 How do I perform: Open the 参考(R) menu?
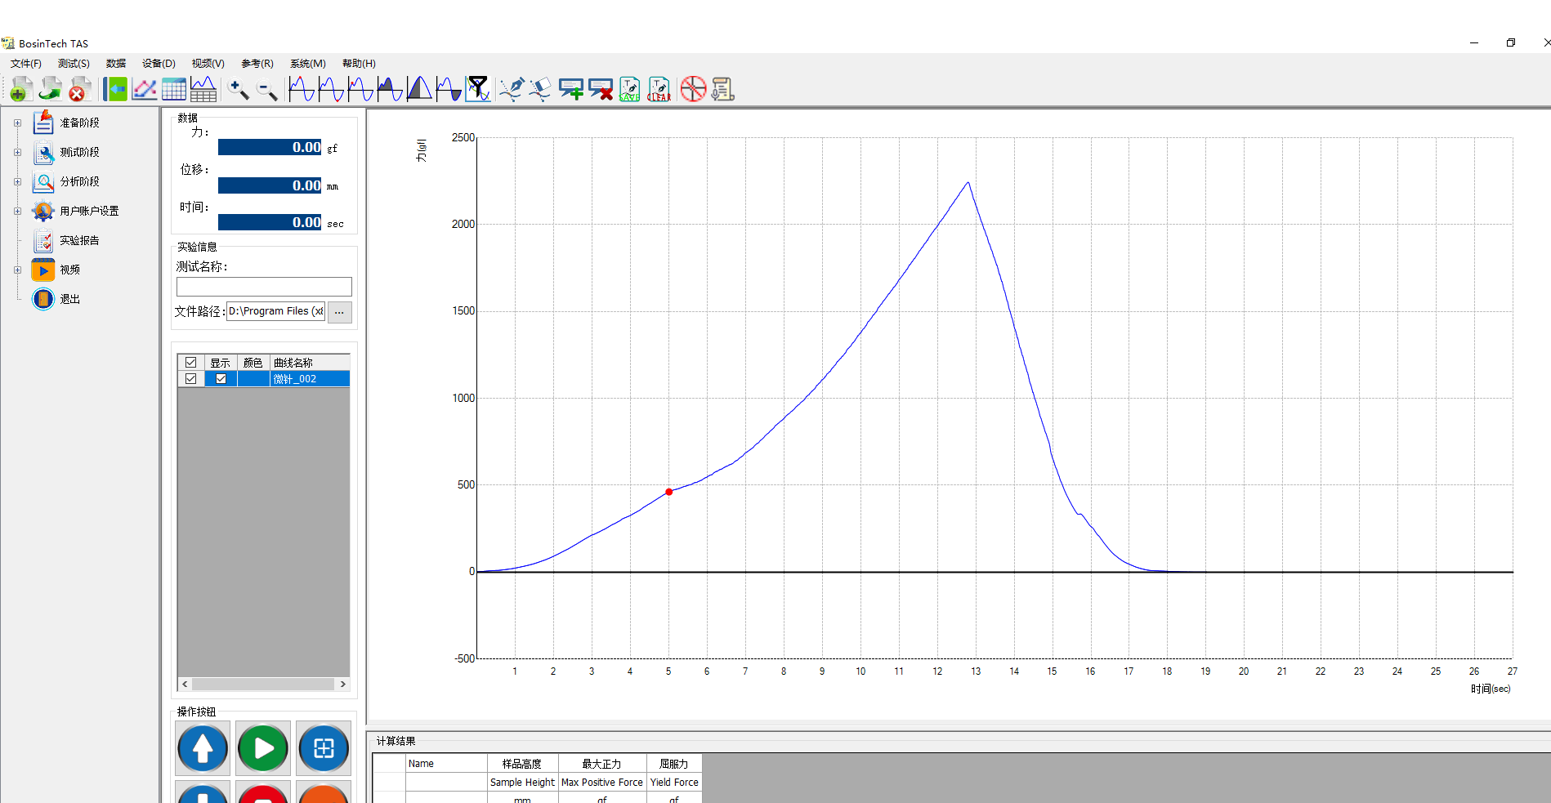pos(257,64)
